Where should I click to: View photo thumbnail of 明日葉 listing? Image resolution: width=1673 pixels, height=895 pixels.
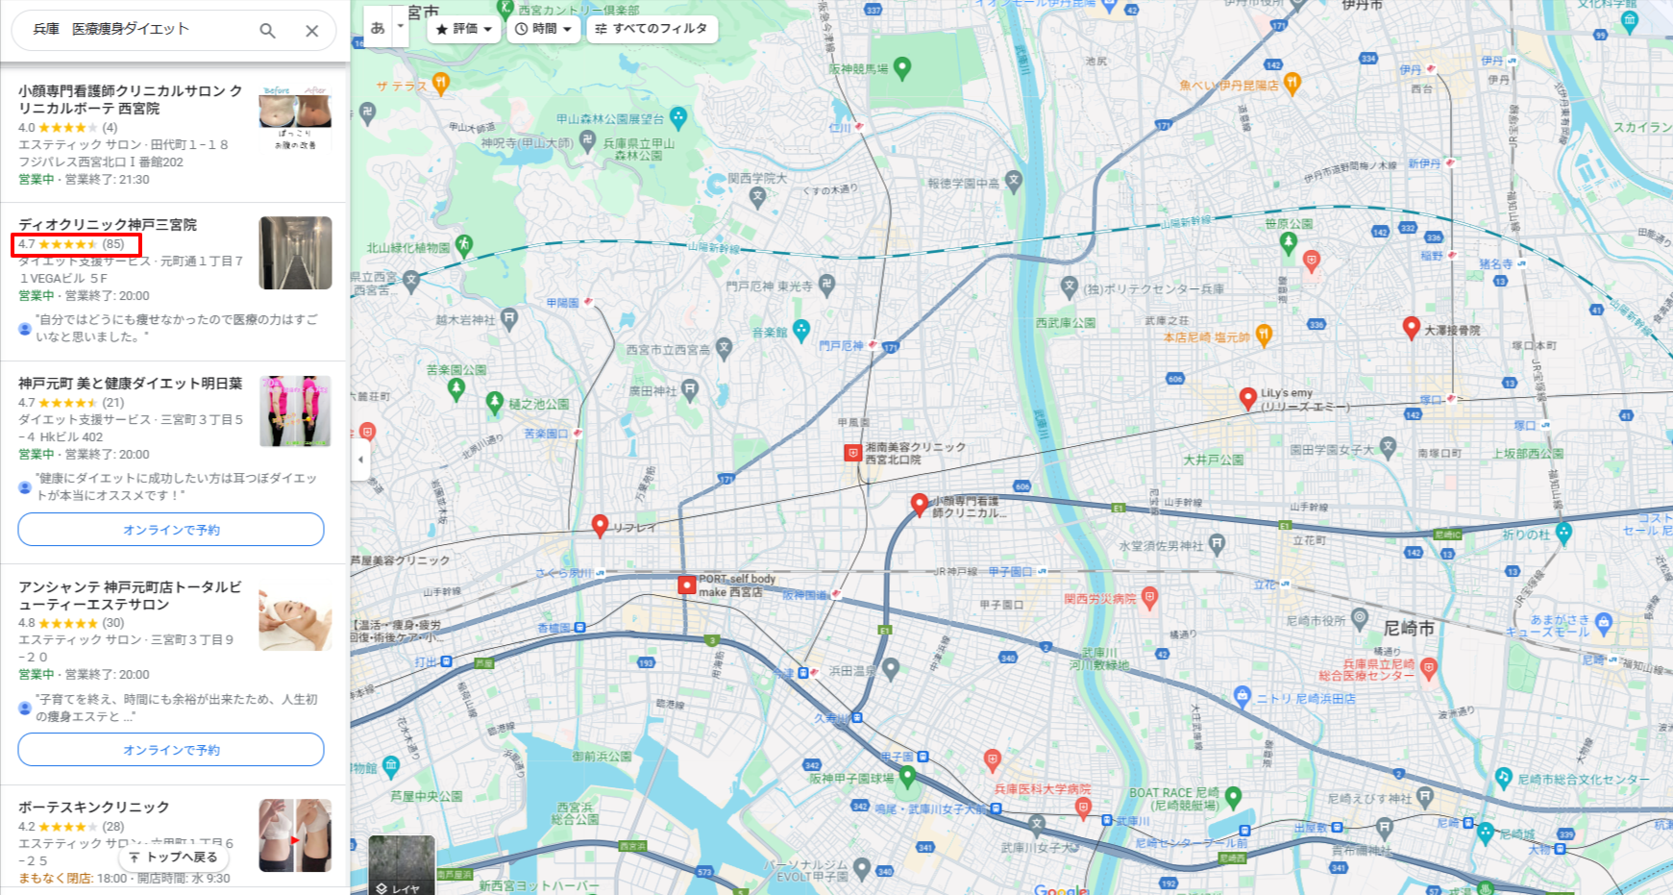tap(295, 411)
